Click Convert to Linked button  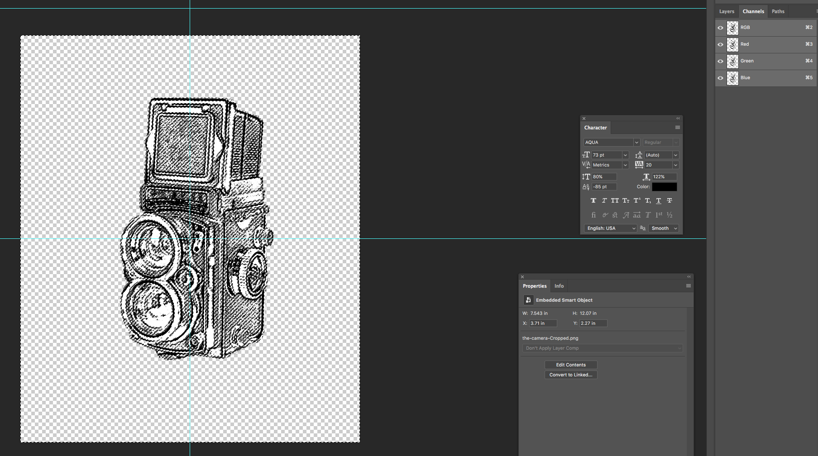pyautogui.click(x=570, y=375)
